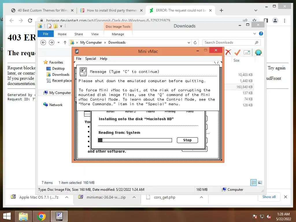Open the Special menu in Mini vMac

(x=90, y=59)
